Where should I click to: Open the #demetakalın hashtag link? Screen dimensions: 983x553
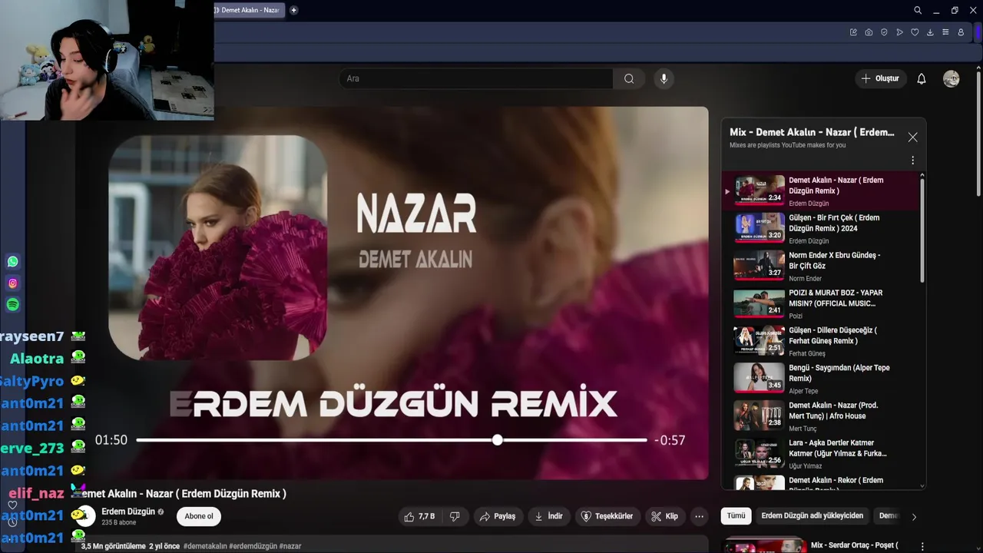[x=205, y=546]
